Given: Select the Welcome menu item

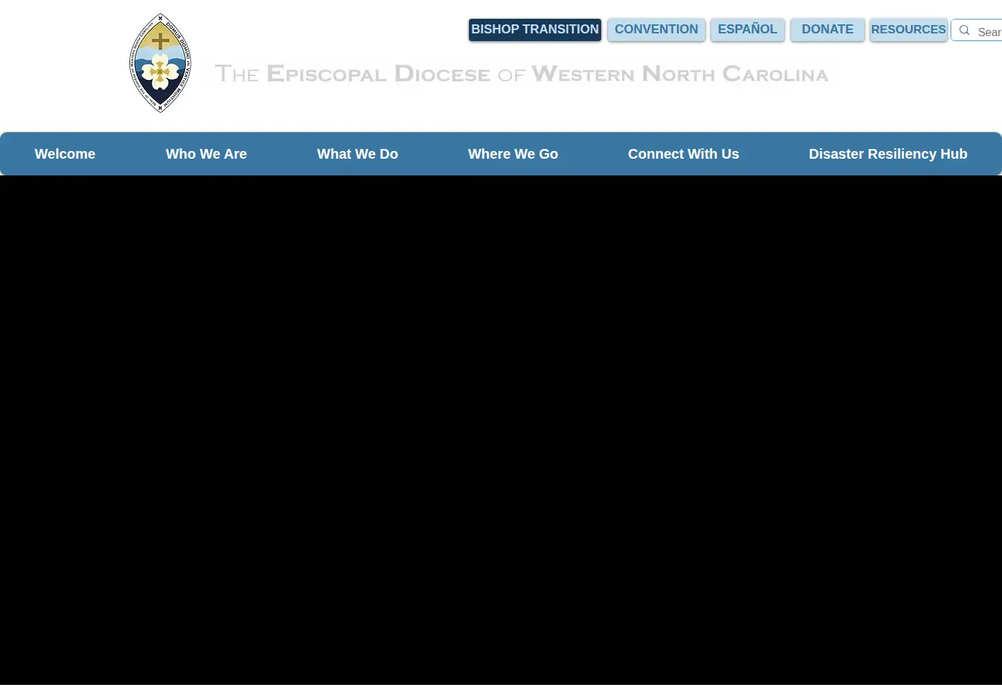Looking at the screenshot, I should pos(65,154).
